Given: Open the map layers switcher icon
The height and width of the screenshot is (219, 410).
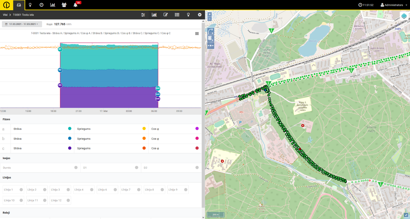Looking at the screenshot, I should click(404, 16).
